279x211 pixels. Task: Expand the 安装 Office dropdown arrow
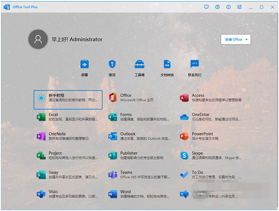246,40
